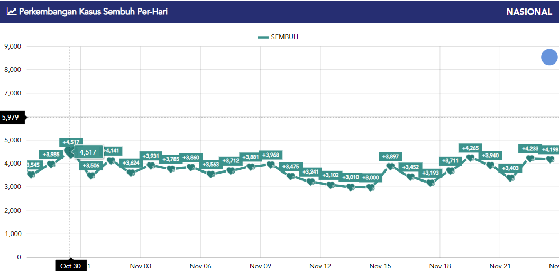Click the Nov 06 x-axis label
Screen dimensions: 559x271
pyautogui.click(x=200, y=266)
